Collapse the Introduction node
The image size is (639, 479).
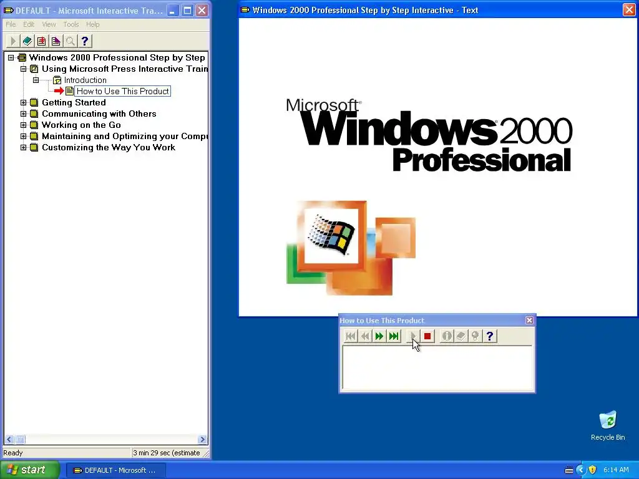click(36, 80)
